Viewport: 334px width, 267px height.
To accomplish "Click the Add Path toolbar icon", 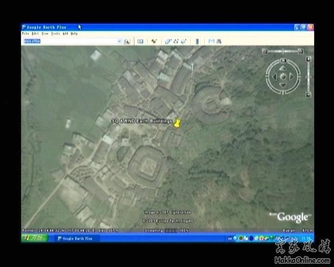I will pyautogui.click(x=176, y=41).
